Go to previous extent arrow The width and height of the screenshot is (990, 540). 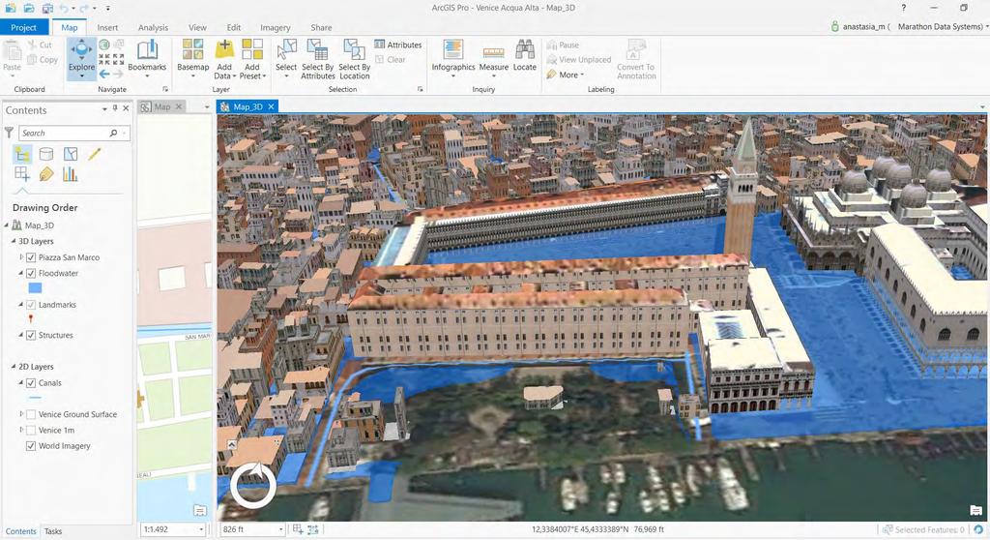tap(104, 74)
